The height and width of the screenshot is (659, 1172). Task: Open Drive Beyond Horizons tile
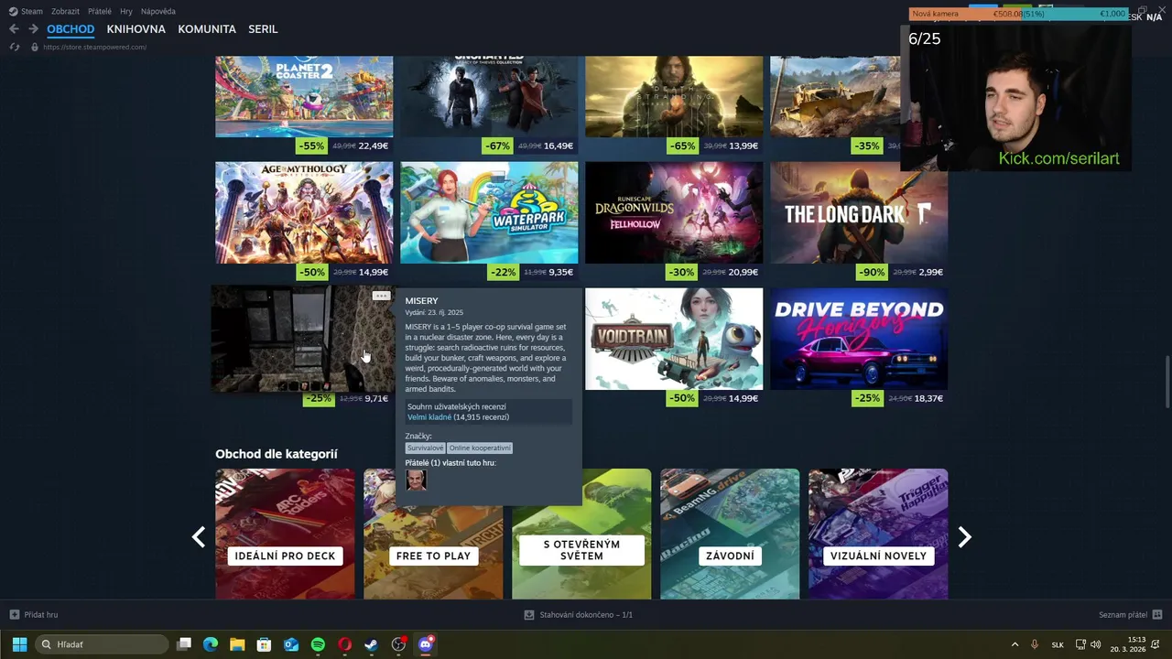click(x=859, y=339)
